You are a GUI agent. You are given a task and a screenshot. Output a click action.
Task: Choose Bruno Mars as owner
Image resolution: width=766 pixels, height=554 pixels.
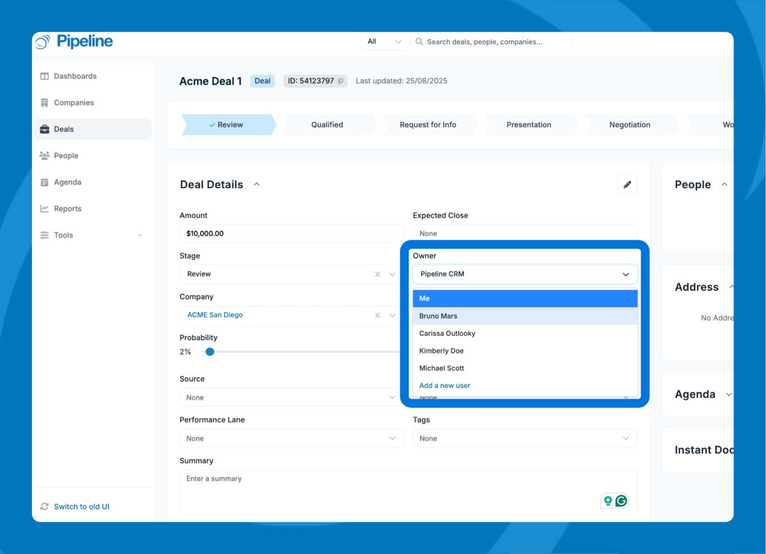pyautogui.click(x=525, y=316)
